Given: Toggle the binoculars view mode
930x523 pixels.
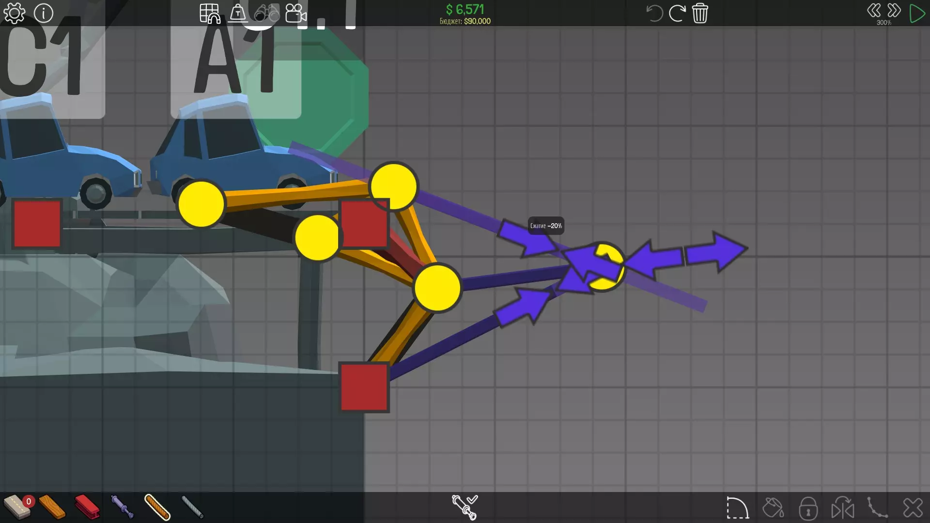Looking at the screenshot, I should 267,13.
